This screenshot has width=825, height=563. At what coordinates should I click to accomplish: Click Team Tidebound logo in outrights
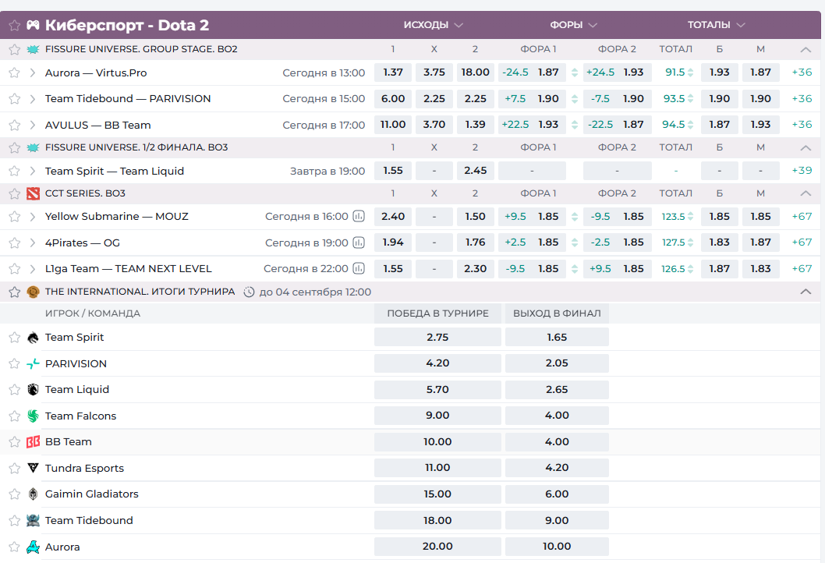[x=34, y=520]
